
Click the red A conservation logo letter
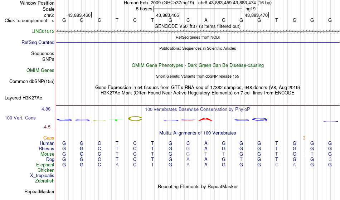pyautogui.click(x=205, y=119)
